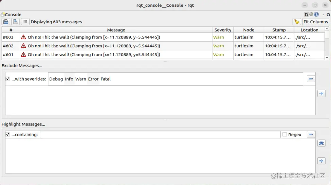Click scrollbar down arrow of message table
This screenshot has height=185, width=331.
click(327, 58)
